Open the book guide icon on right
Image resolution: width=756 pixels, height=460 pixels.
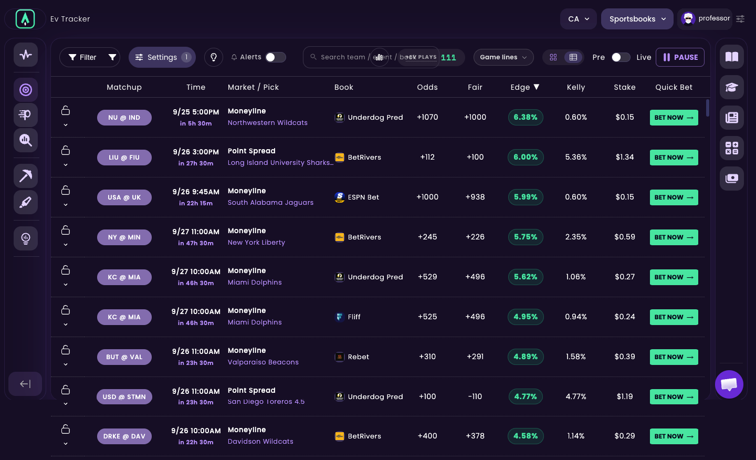732,57
